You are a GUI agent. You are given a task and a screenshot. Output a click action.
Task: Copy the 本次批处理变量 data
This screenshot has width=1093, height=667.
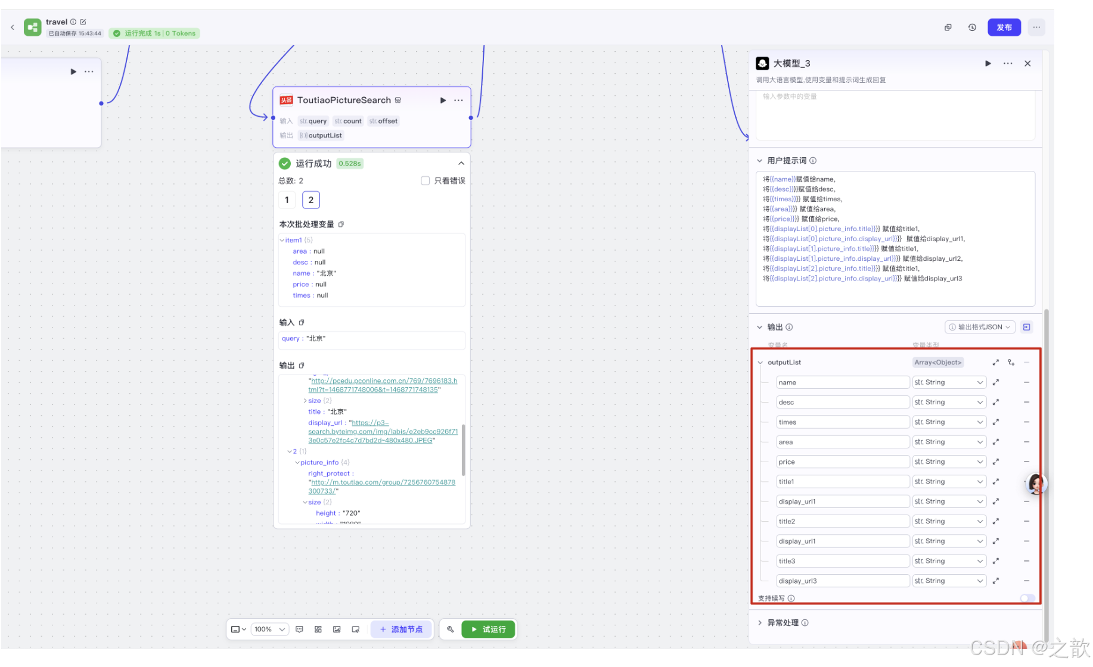(x=341, y=225)
